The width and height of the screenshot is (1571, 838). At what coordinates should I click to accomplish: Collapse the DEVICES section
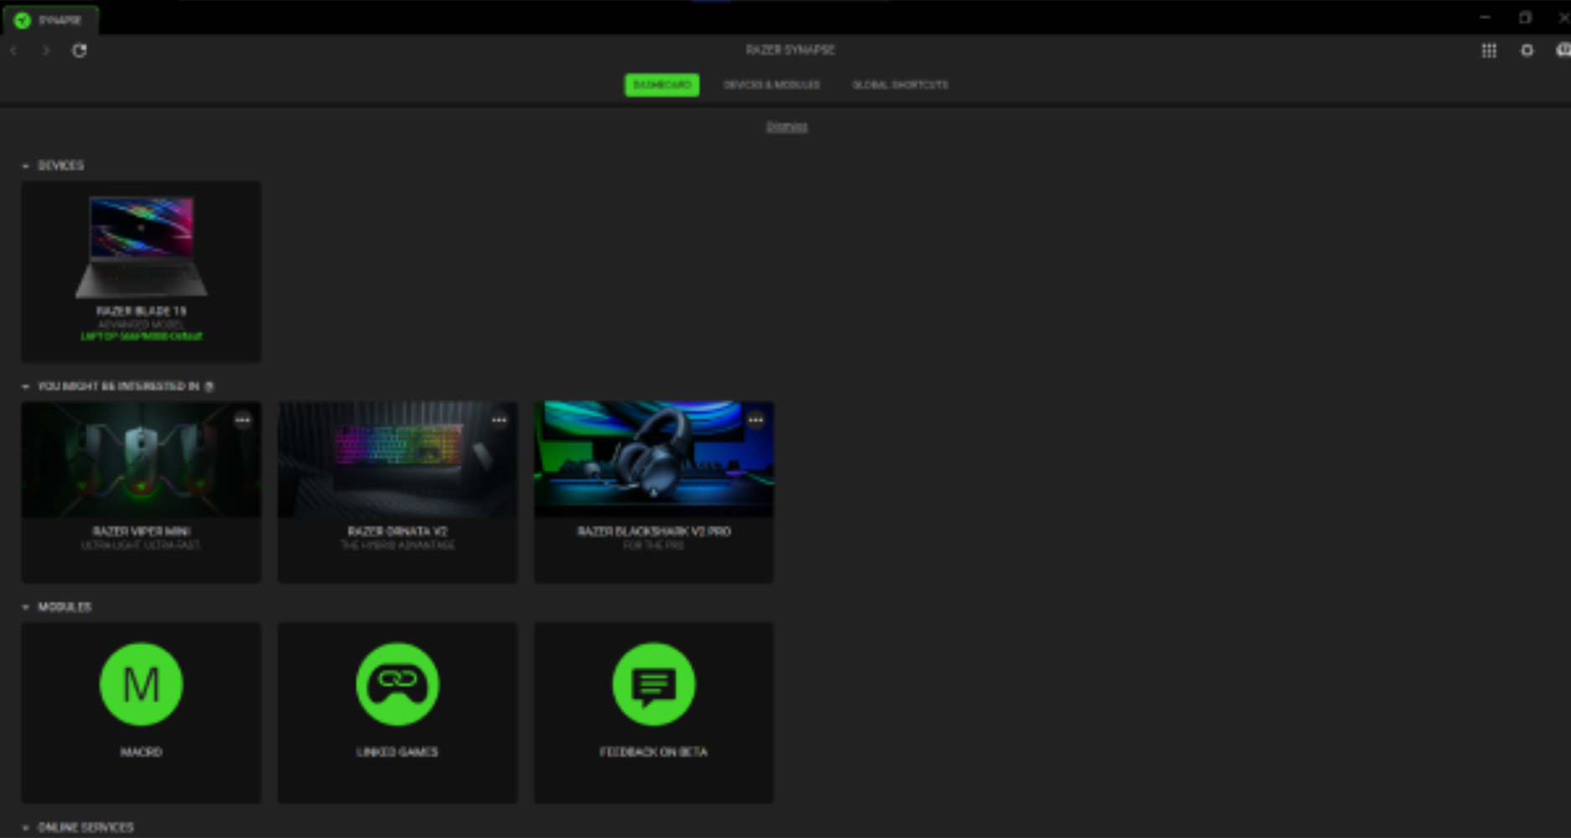coord(25,165)
